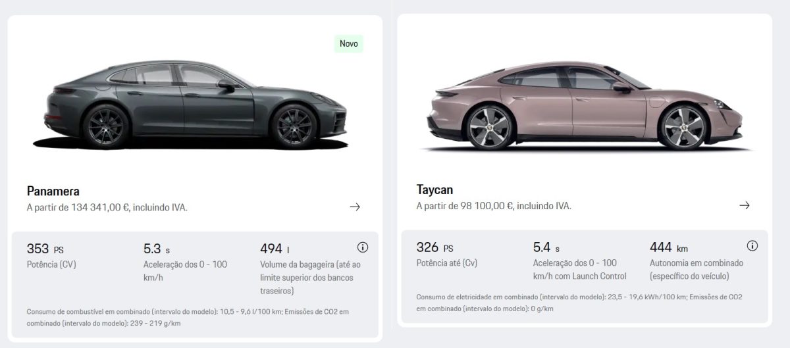The height and width of the screenshot is (348, 790).
Task: Click the arrow icon beside Panamera
Action: tap(355, 207)
